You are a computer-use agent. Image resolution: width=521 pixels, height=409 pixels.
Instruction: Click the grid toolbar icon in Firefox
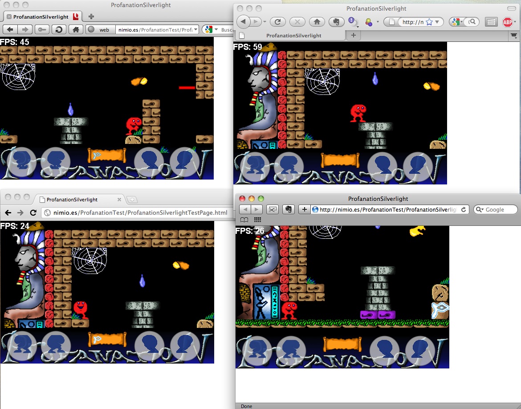pyautogui.click(x=491, y=22)
